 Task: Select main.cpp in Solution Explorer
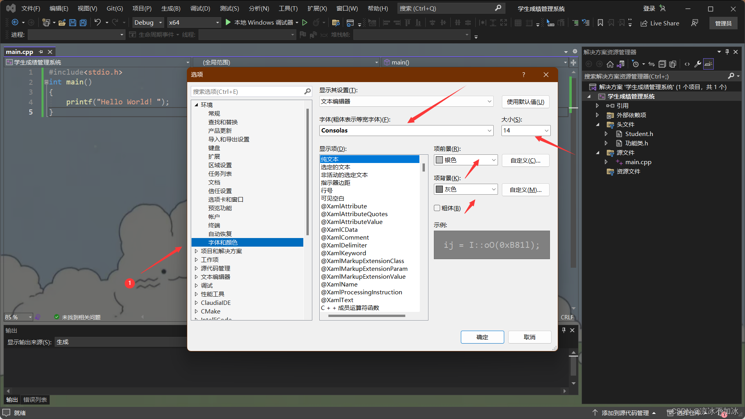point(638,162)
